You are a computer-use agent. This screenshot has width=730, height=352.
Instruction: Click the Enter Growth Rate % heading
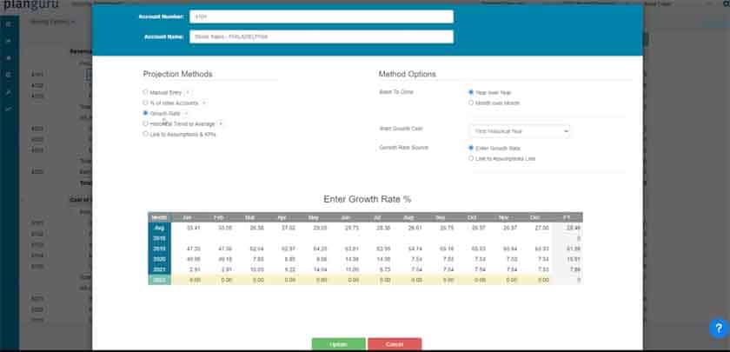(x=368, y=199)
